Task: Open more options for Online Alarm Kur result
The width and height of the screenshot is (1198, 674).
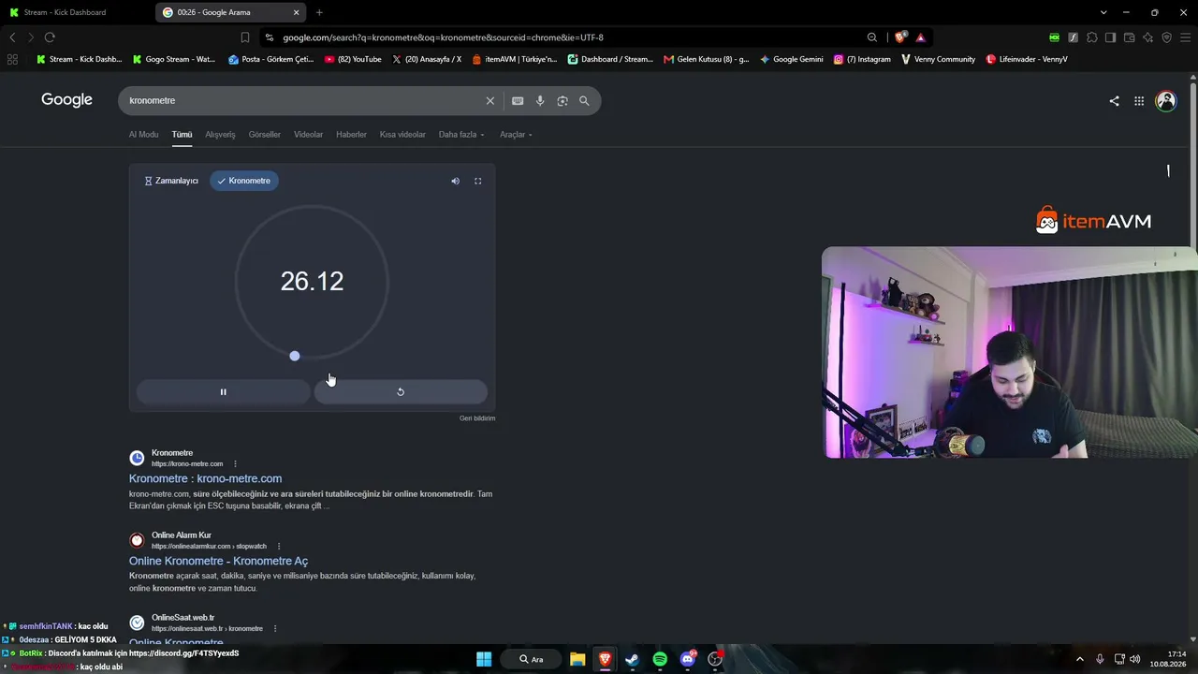Action: 279,547
